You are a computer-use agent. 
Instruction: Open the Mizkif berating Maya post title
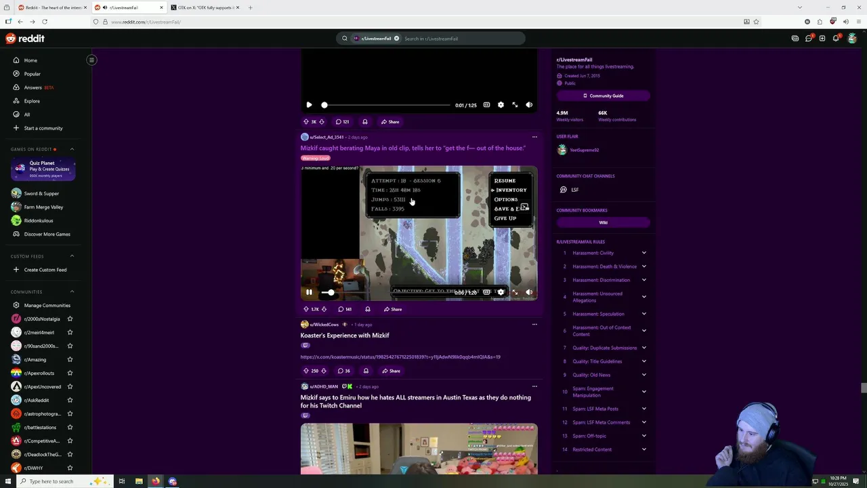(x=413, y=148)
